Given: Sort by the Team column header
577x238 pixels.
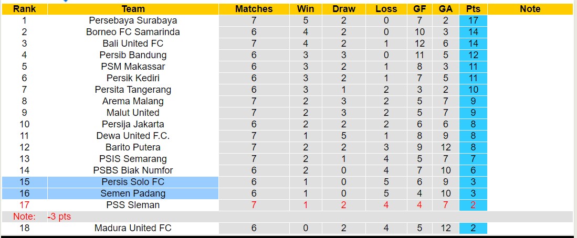Looking at the screenshot, I should (133, 9).
